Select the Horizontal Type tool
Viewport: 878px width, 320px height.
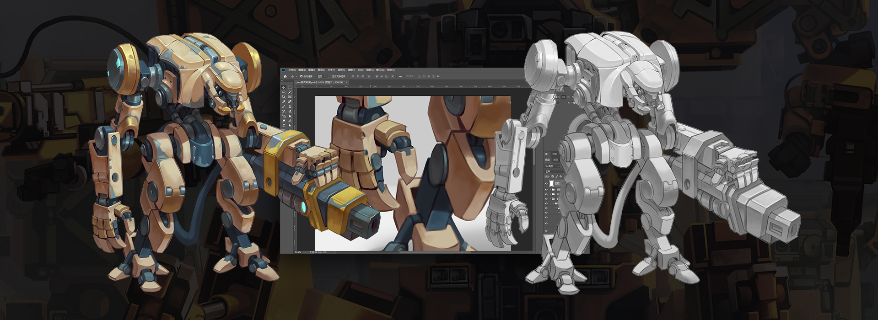(x=284, y=126)
